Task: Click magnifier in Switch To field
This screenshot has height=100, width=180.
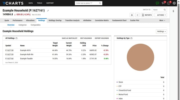Action: click(x=165, y=10)
